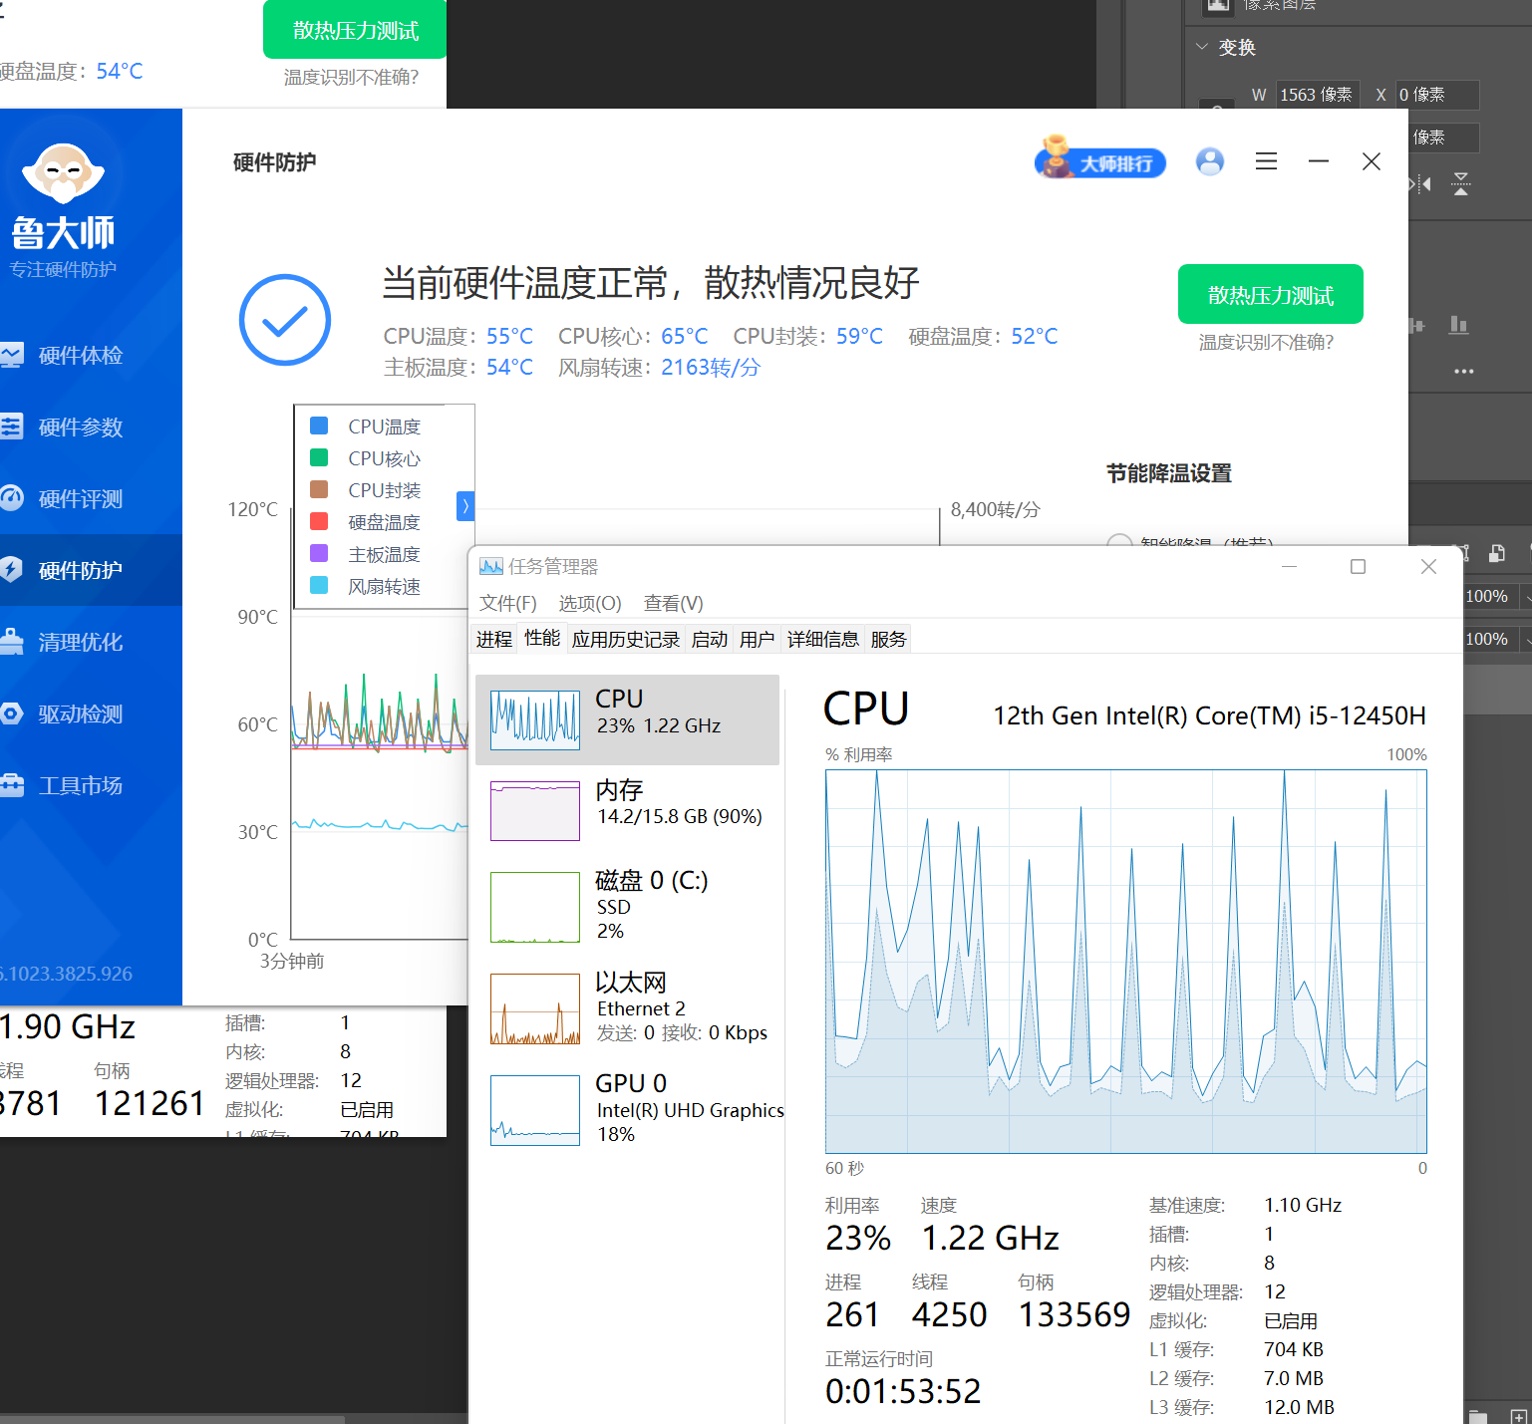Click the 风扇转速 2163转/分 reading
The image size is (1532, 1424).
click(x=659, y=368)
